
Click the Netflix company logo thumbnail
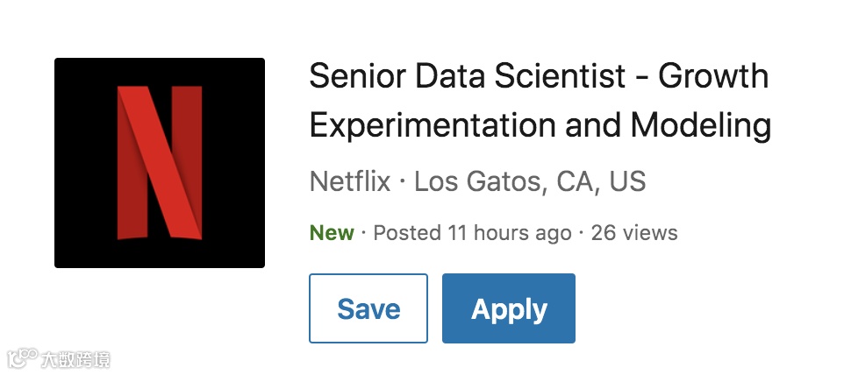159,163
